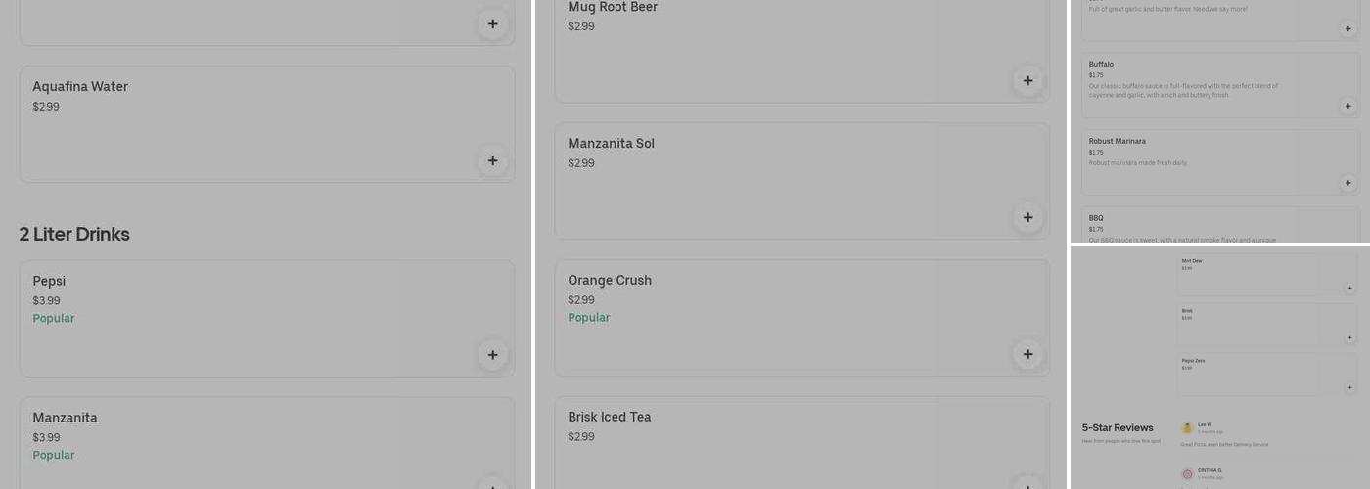Viewport: 1370px width, 489px height.
Task: Click the plus icon for Robust Marinara
Action: [1347, 183]
